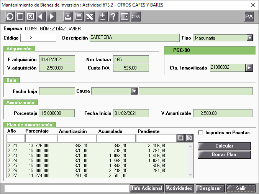Click the Borrar Plan button
Screen dimensions: 259x194
pyautogui.click(x=224, y=154)
